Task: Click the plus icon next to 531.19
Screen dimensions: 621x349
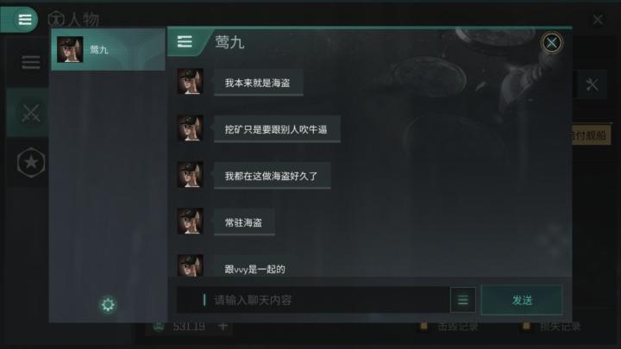Action: [x=223, y=326]
